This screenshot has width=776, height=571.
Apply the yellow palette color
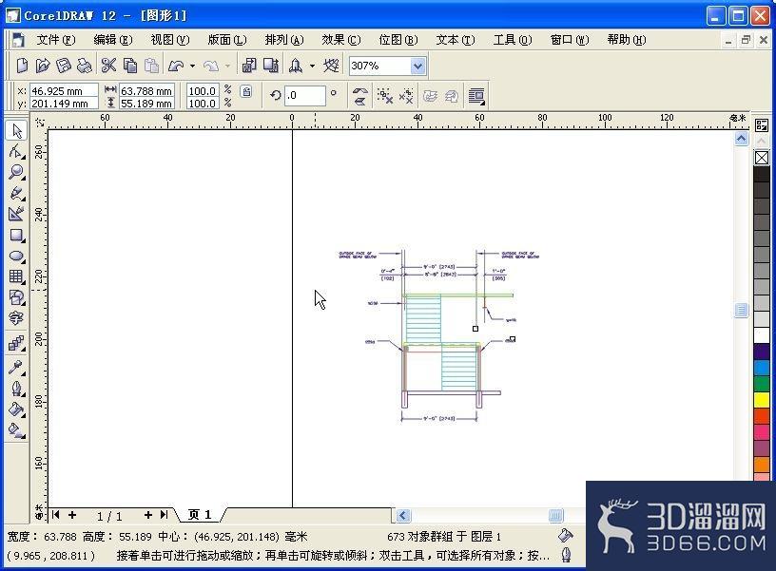[762, 400]
